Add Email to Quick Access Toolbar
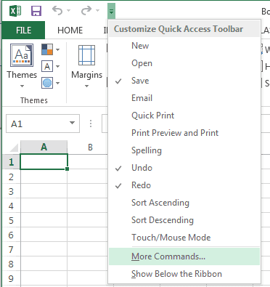The height and width of the screenshot is (287, 270). pos(184,98)
